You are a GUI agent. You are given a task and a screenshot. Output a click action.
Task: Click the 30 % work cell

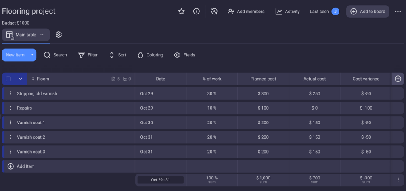click(x=212, y=94)
